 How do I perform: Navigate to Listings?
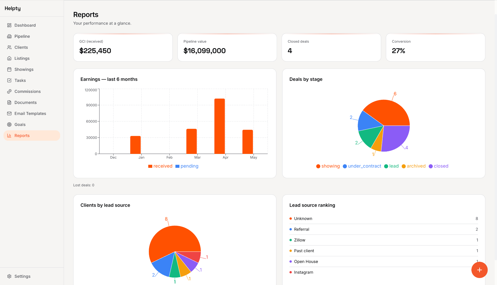click(x=32, y=58)
